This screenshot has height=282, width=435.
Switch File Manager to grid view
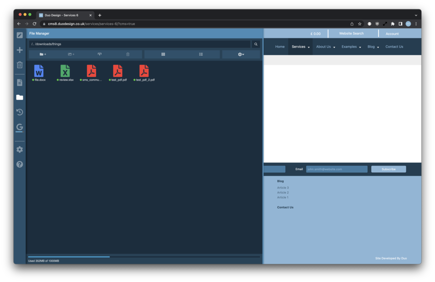[x=163, y=54]
